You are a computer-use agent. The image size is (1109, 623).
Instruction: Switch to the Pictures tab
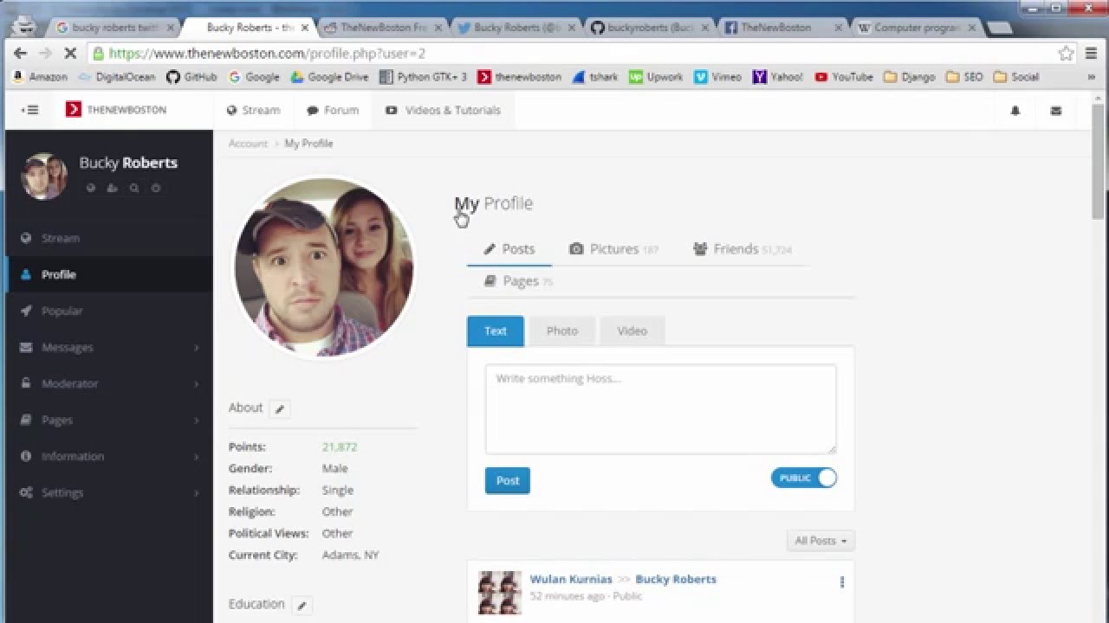tap(613, 249)
